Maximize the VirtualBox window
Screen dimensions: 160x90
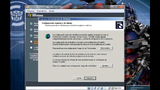pyautogui.click(x=116, y=6)
